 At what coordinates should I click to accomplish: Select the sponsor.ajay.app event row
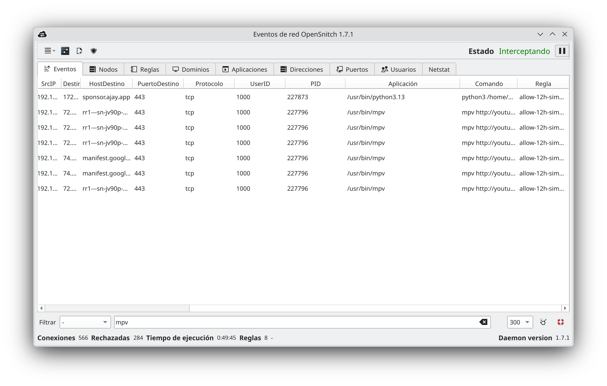[x=106, y=97]
